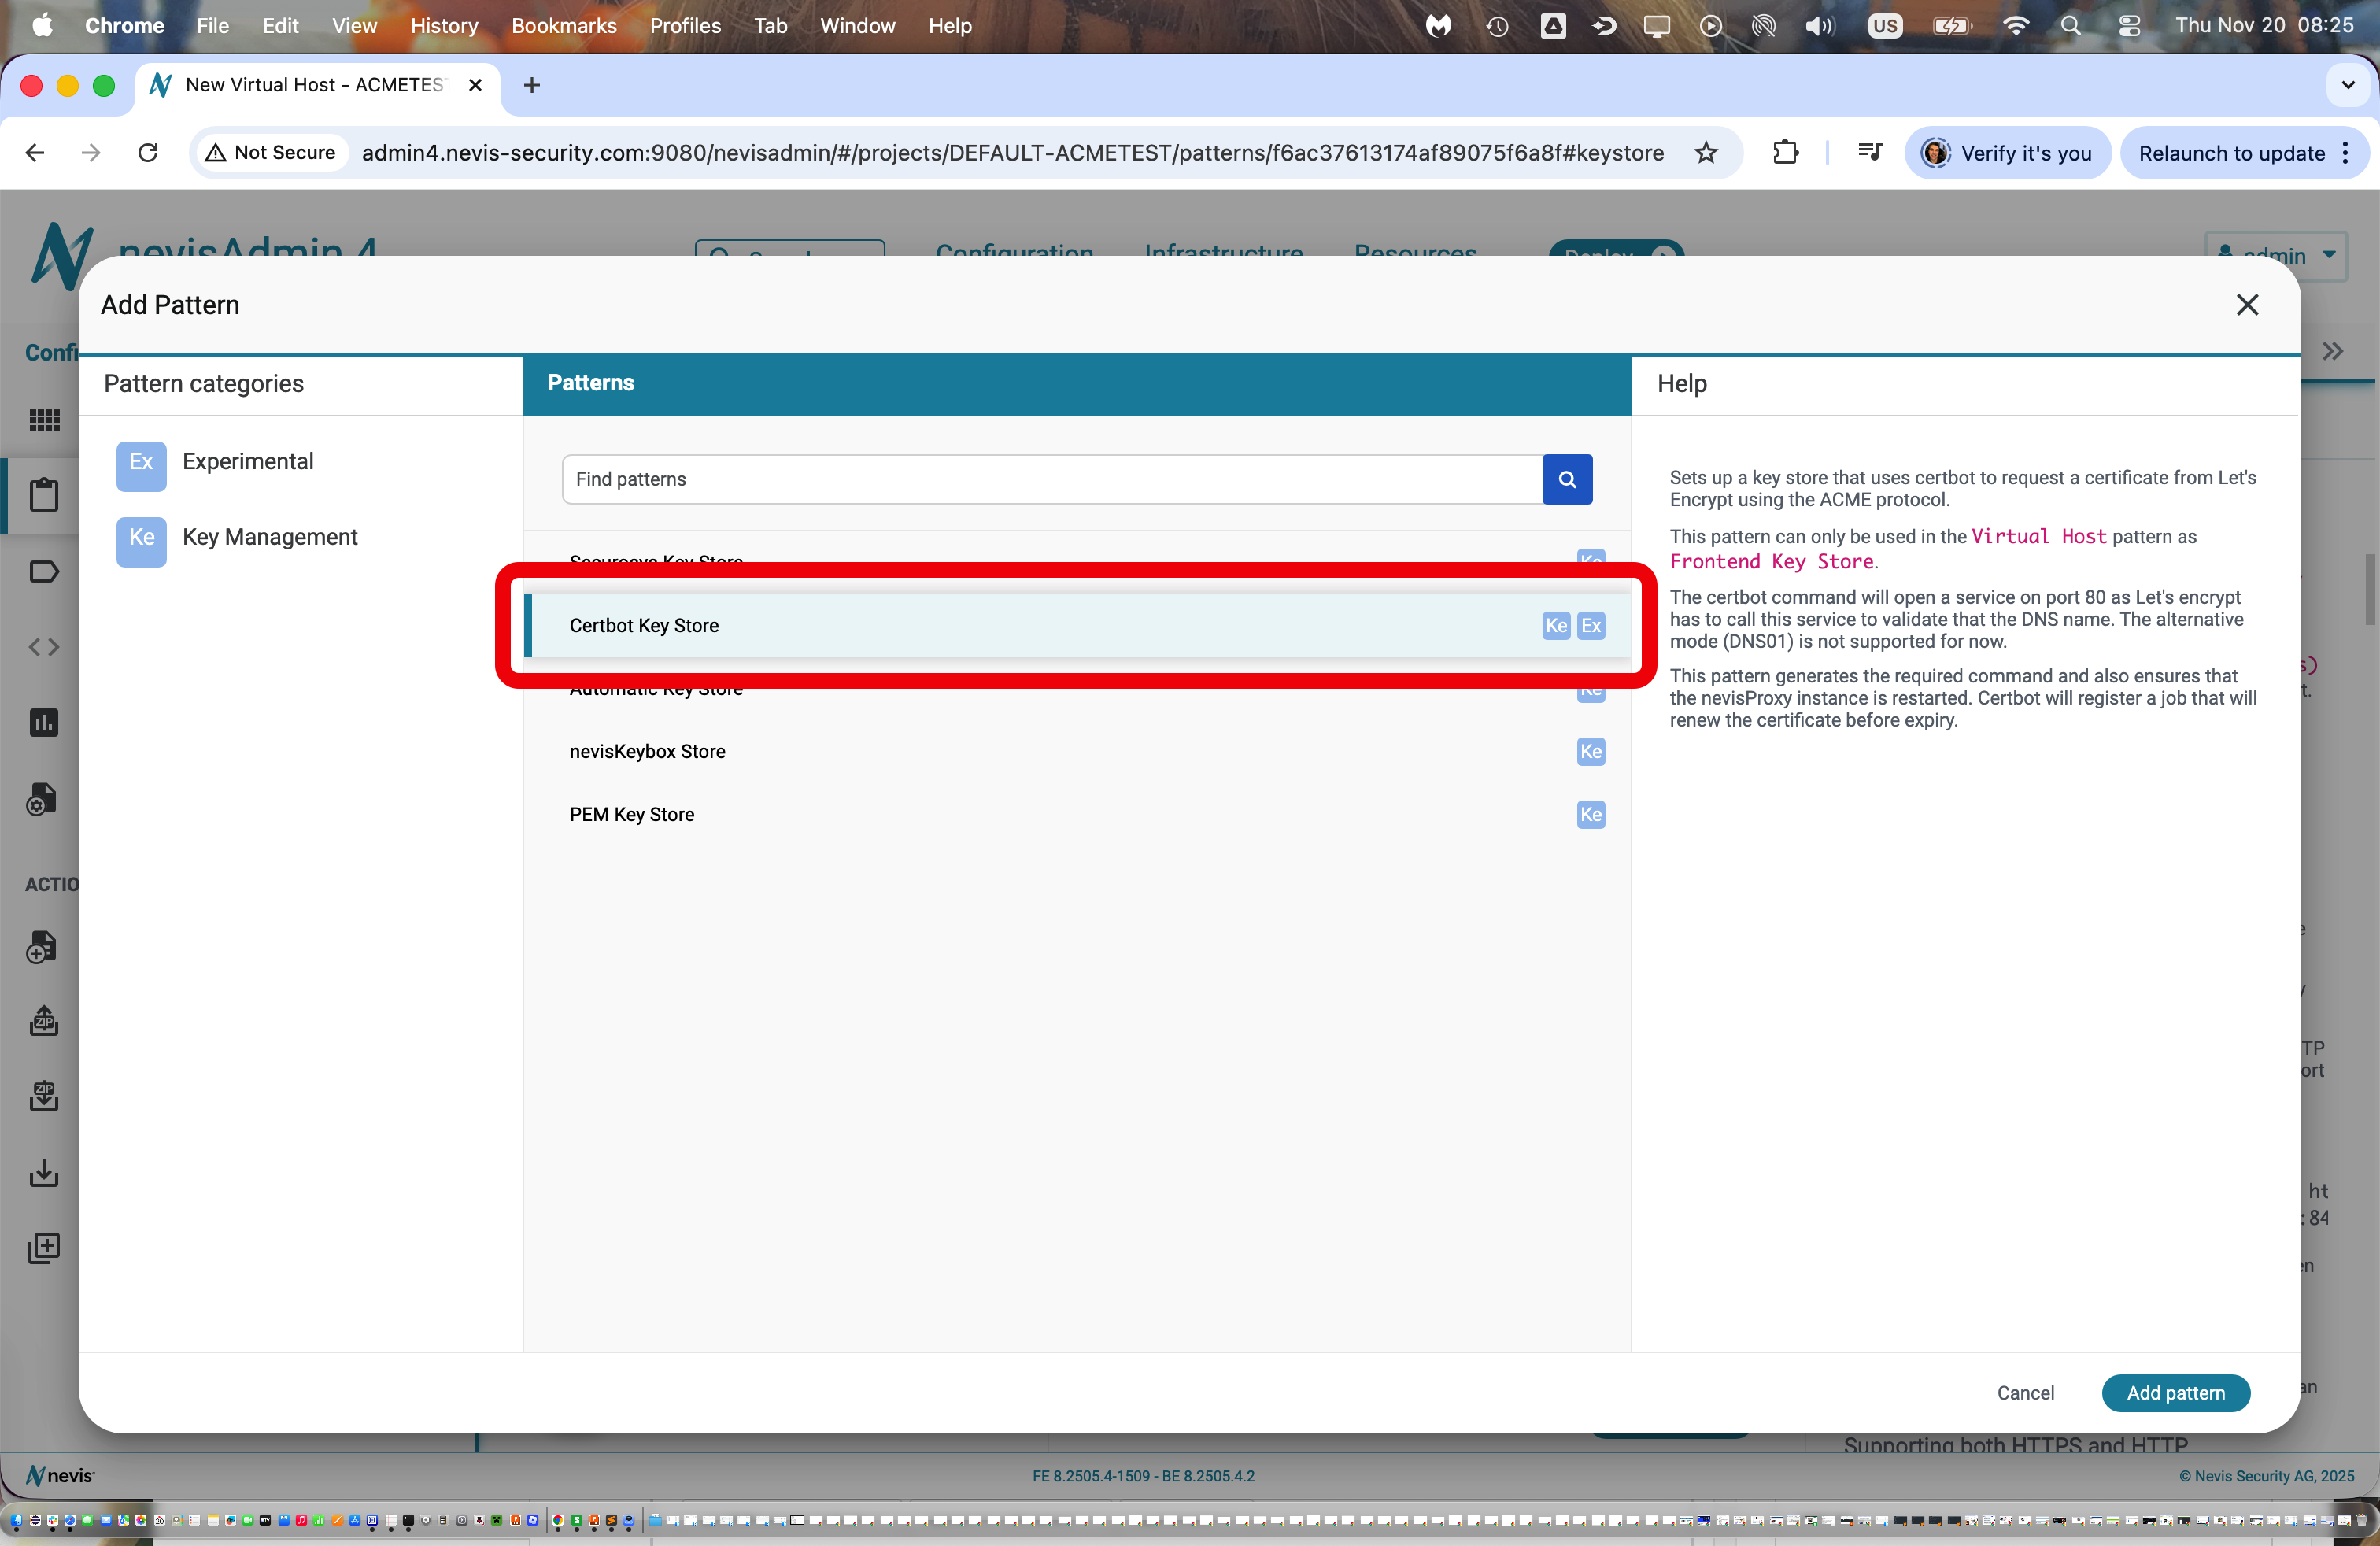The height and width of the screenshot is (1546, 2380).
Task: Click the Ex badge on Certbot Key Store
Action: tap(1590, 626)
